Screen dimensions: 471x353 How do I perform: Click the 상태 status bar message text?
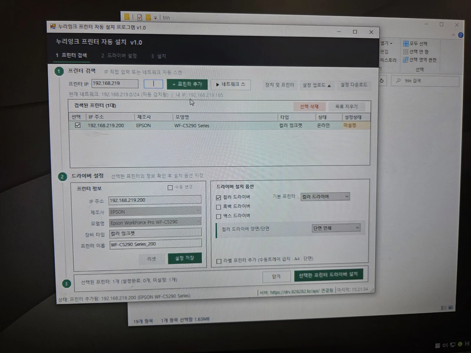(x=124, y=298)
